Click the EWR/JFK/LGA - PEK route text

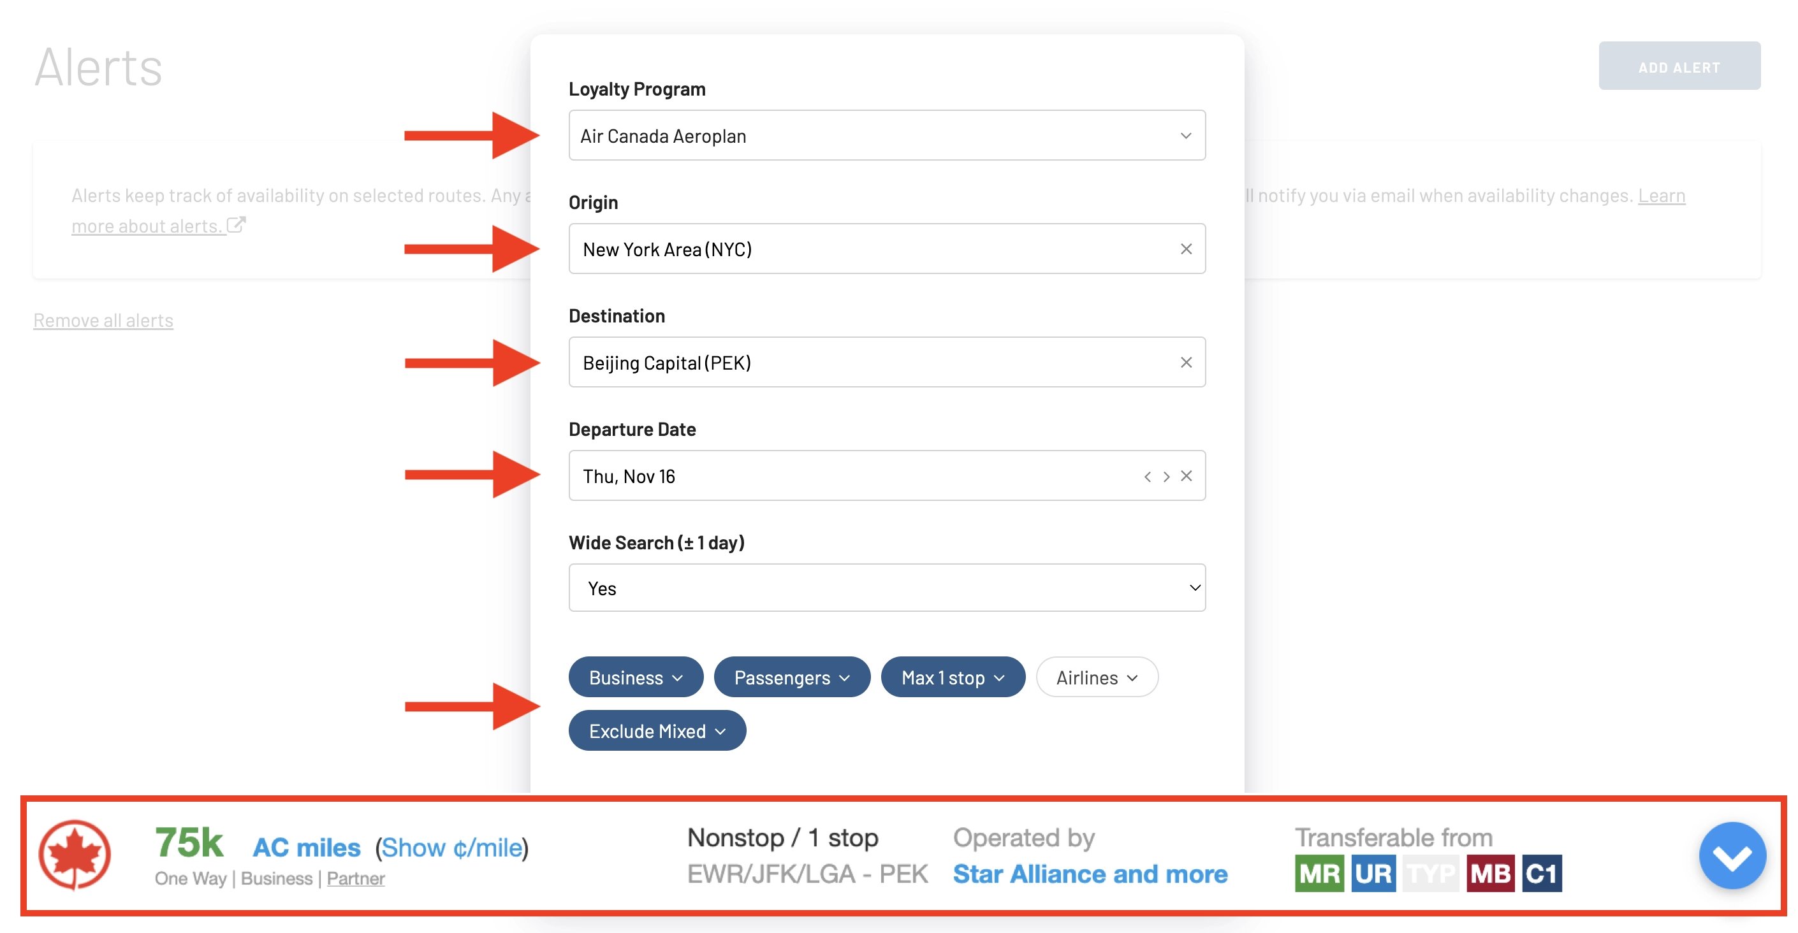(x=808, y=874)
